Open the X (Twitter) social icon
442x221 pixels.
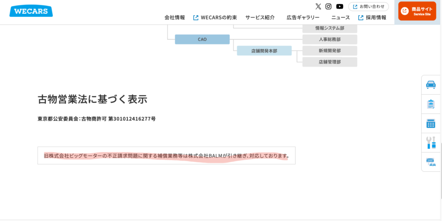point(318,6)
